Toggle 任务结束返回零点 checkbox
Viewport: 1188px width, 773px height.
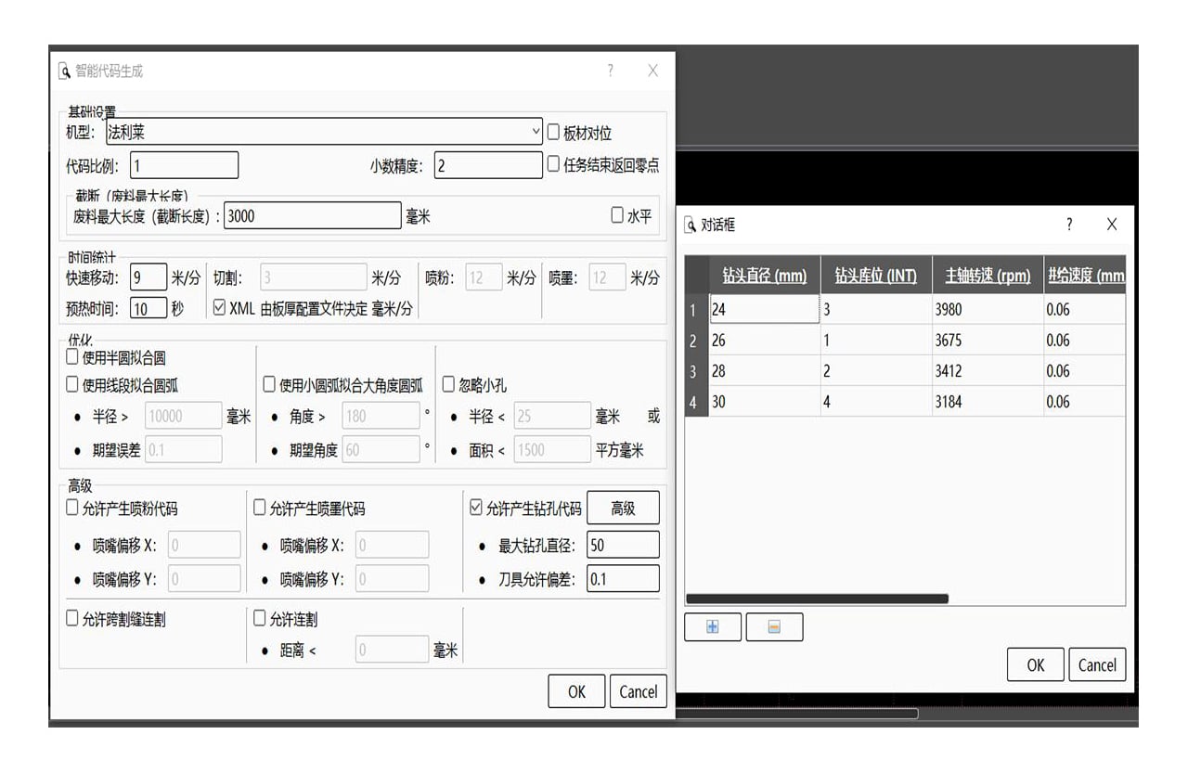pos(554,164)
